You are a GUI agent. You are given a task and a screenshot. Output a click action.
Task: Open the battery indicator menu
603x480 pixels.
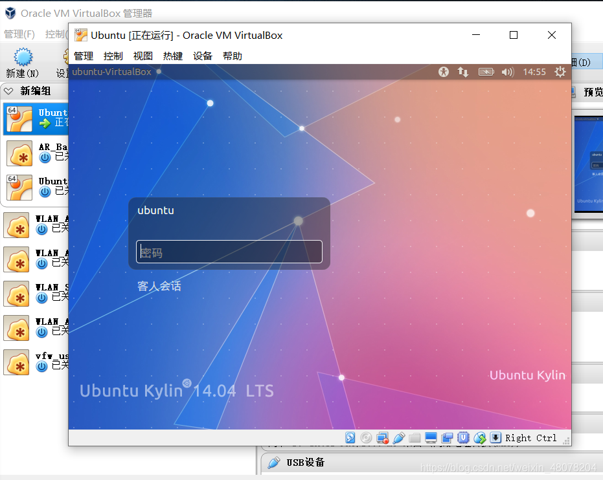(x=486, y=72)
